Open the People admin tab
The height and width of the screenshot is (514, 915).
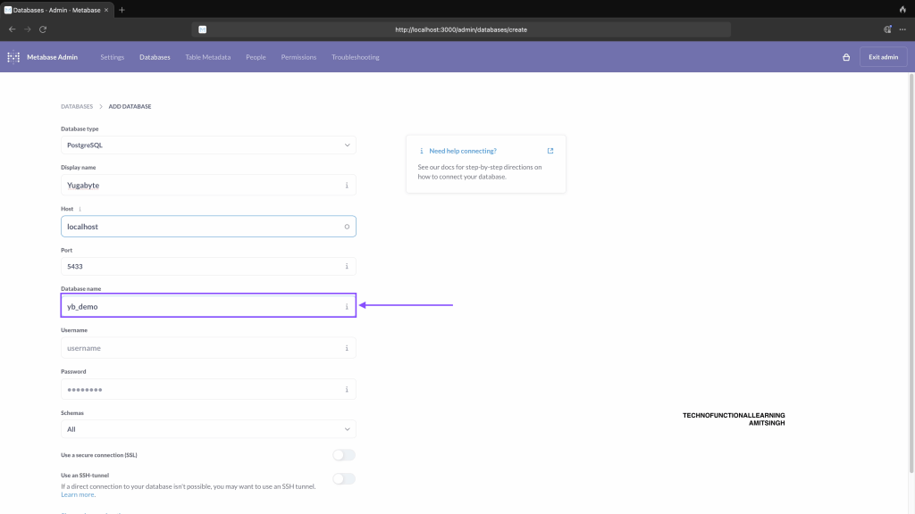click(x=256, y=57)
